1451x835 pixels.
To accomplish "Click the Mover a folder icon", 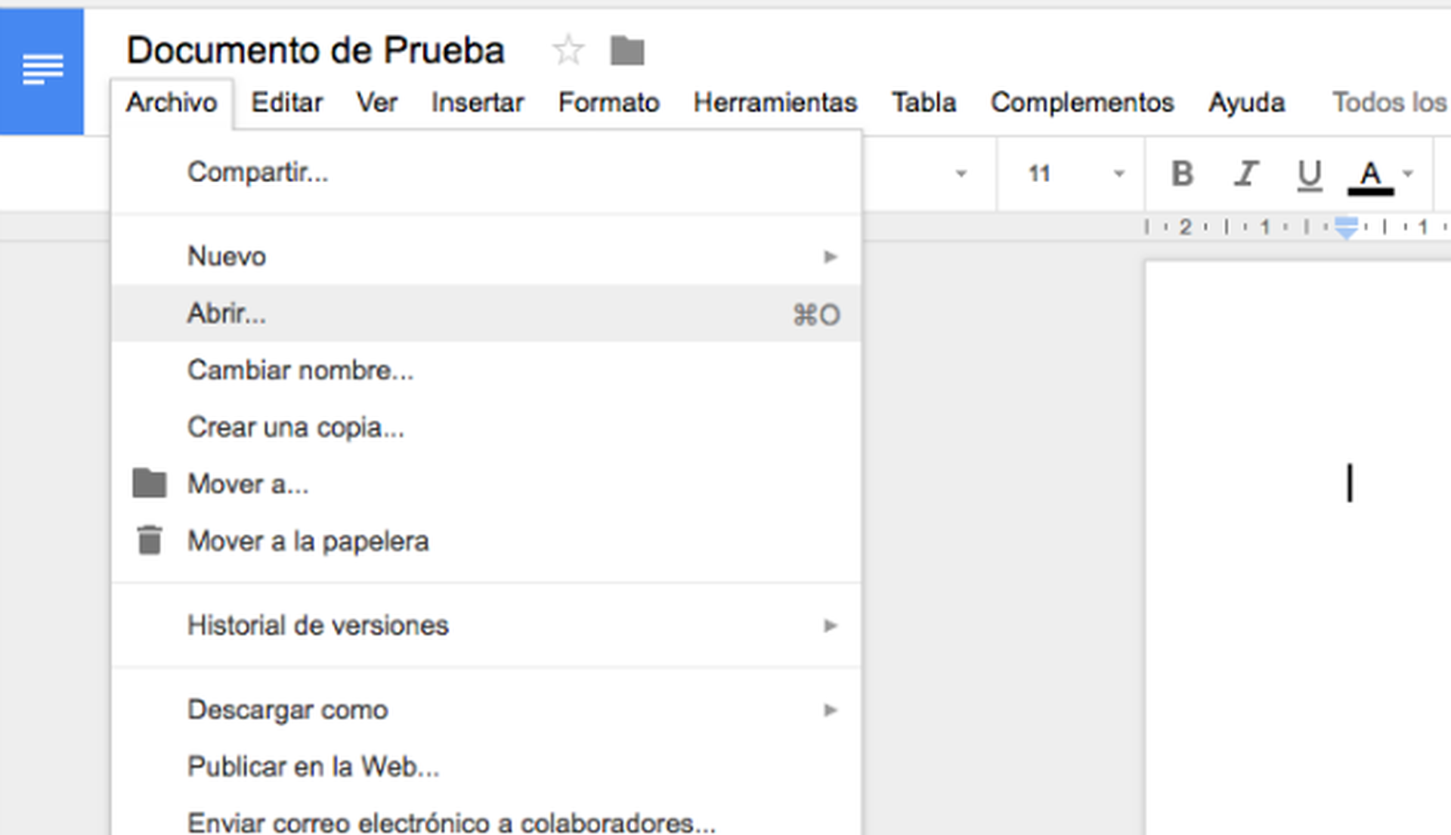I will point(149,483).
